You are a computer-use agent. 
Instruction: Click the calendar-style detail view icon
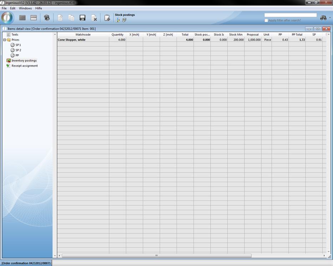[34, 18]
